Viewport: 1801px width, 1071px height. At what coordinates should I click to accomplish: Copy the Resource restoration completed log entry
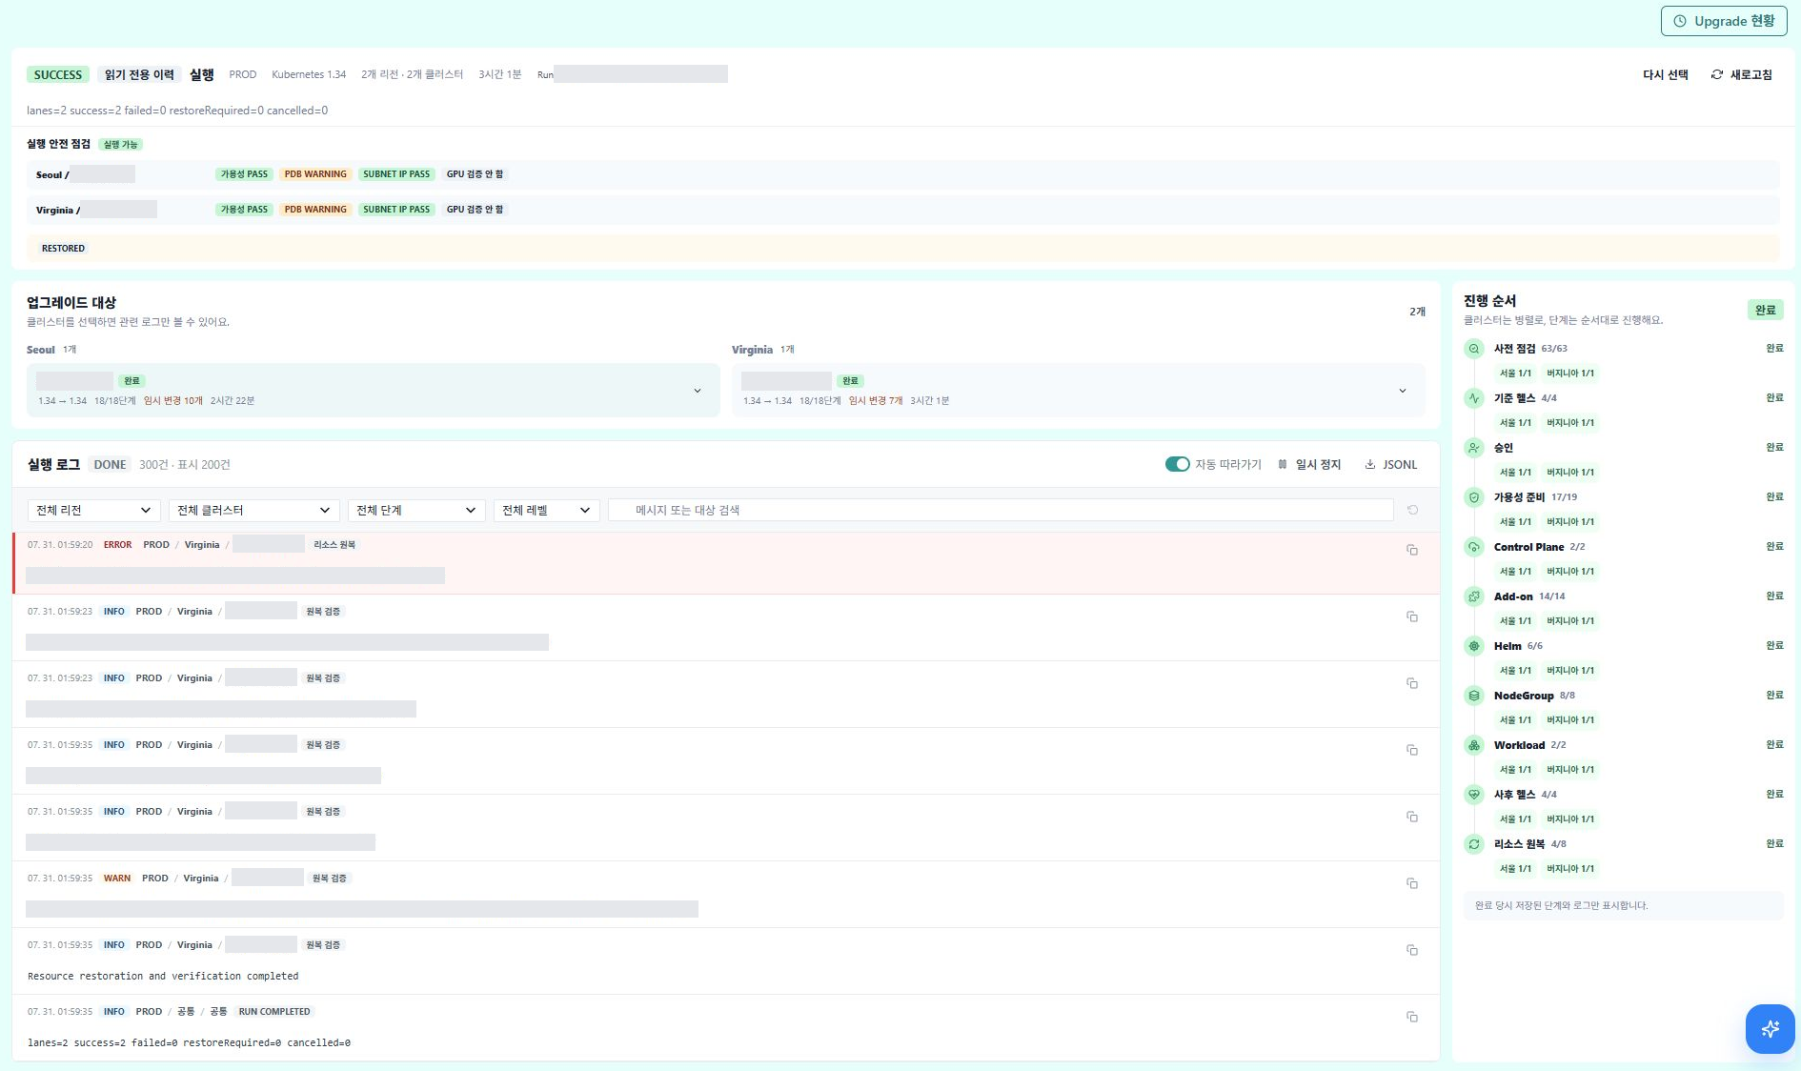1412,950
